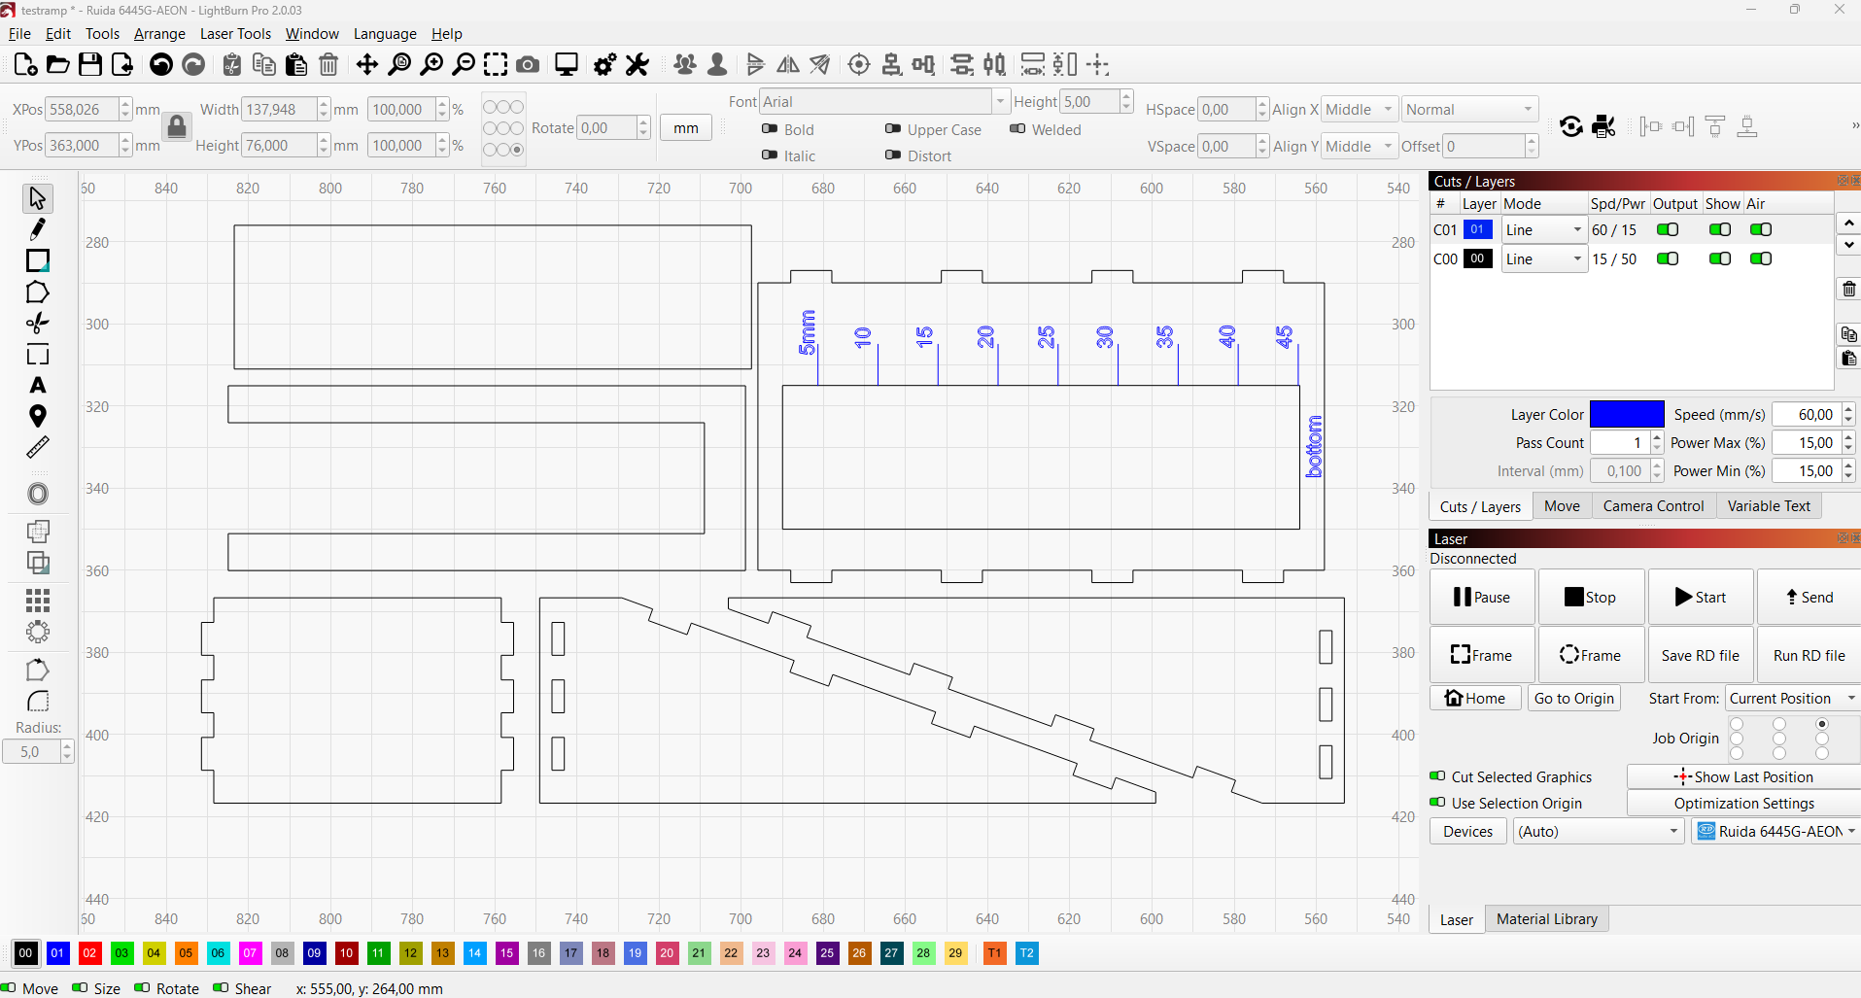Open the camera capture tool

click(528, 65)
